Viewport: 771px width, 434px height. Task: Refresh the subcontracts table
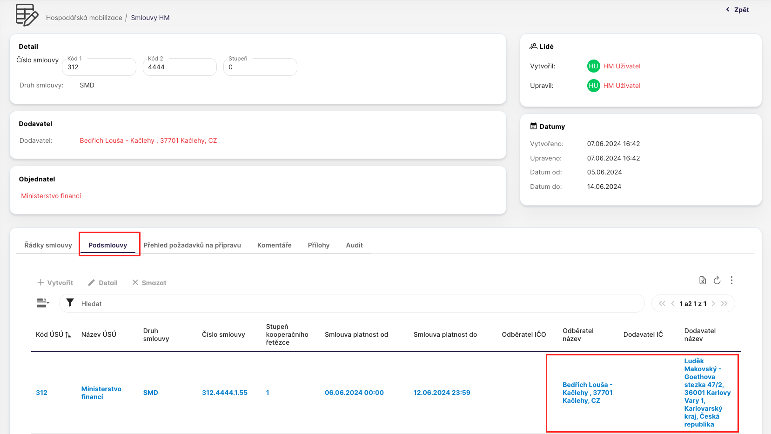717,280
